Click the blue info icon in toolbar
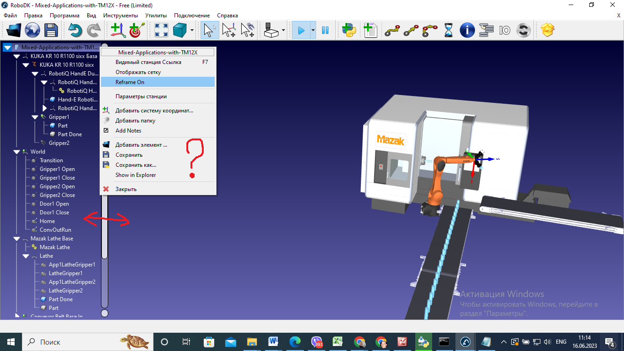The image size is (624, 351). tap(467, 31)
